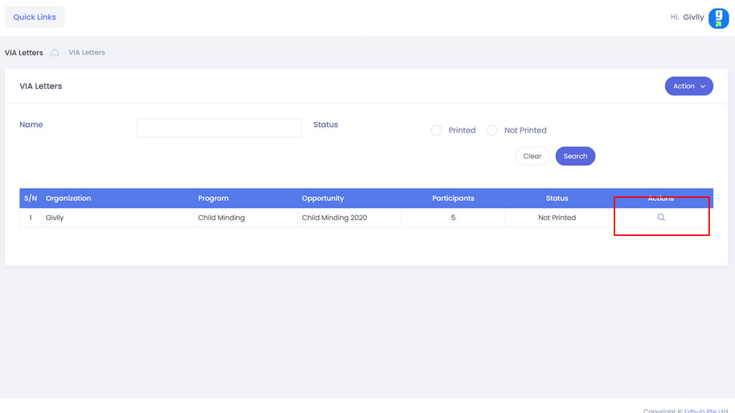Click the Child Minding 2020 opportunity cell
The image size is (735, 413).
click(x=334, y=218)
